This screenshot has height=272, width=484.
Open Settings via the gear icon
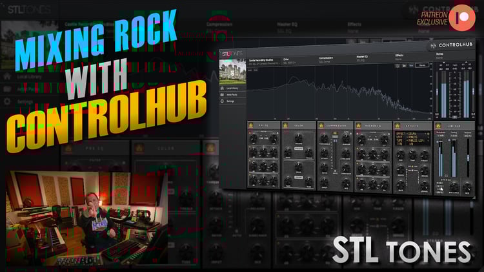(x=222, y=101)
